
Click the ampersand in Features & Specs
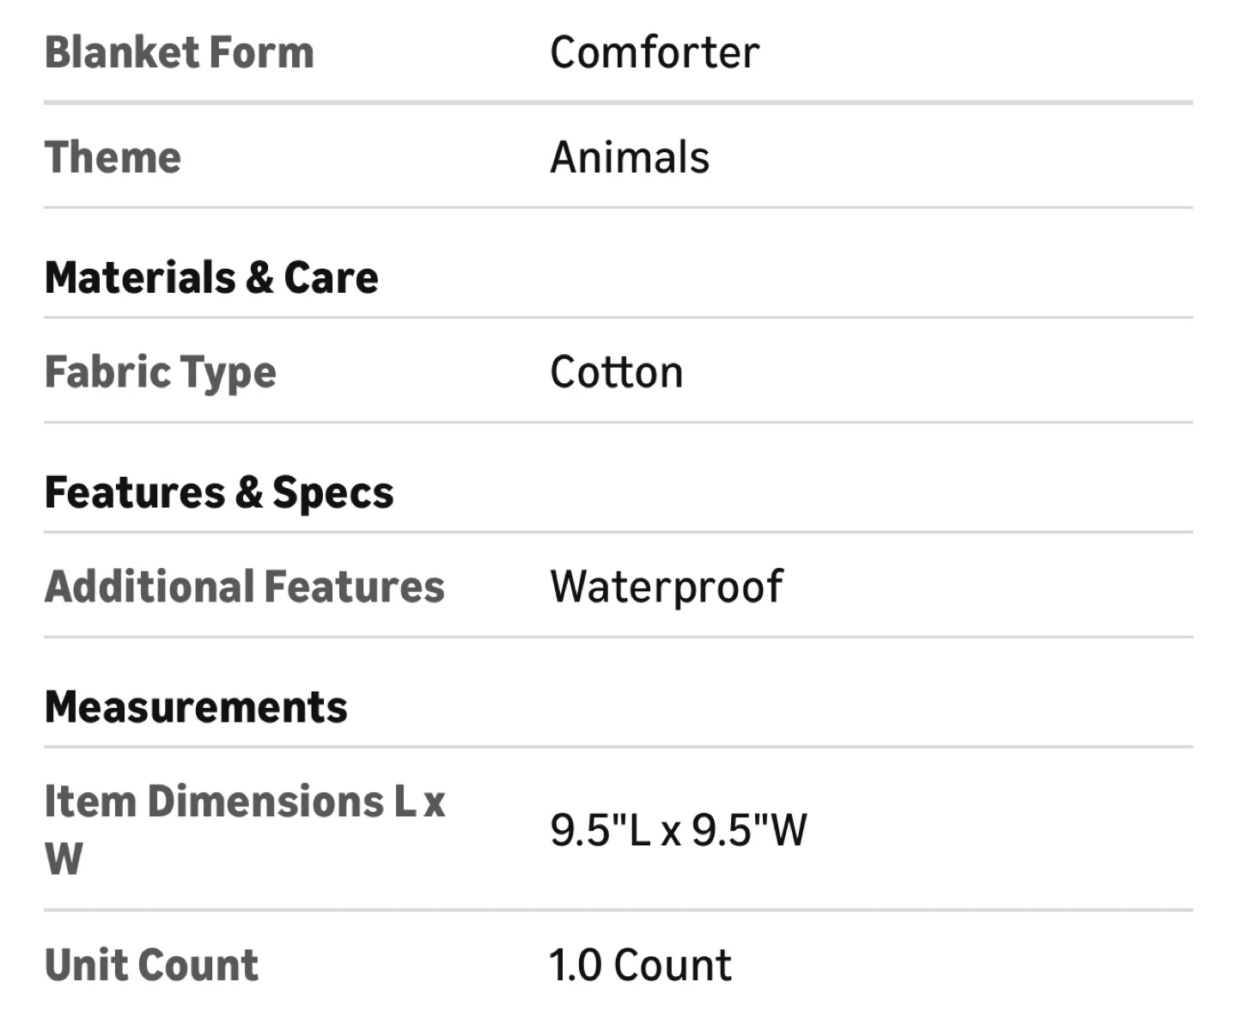click(x=249, y=493)
